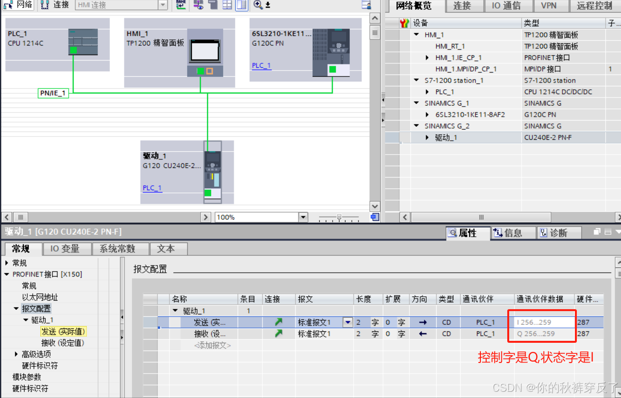Select 接收 (设定值) tree item
Image resolution: width=621 pixels, height=398 pixels.
(x=62, y=343)
